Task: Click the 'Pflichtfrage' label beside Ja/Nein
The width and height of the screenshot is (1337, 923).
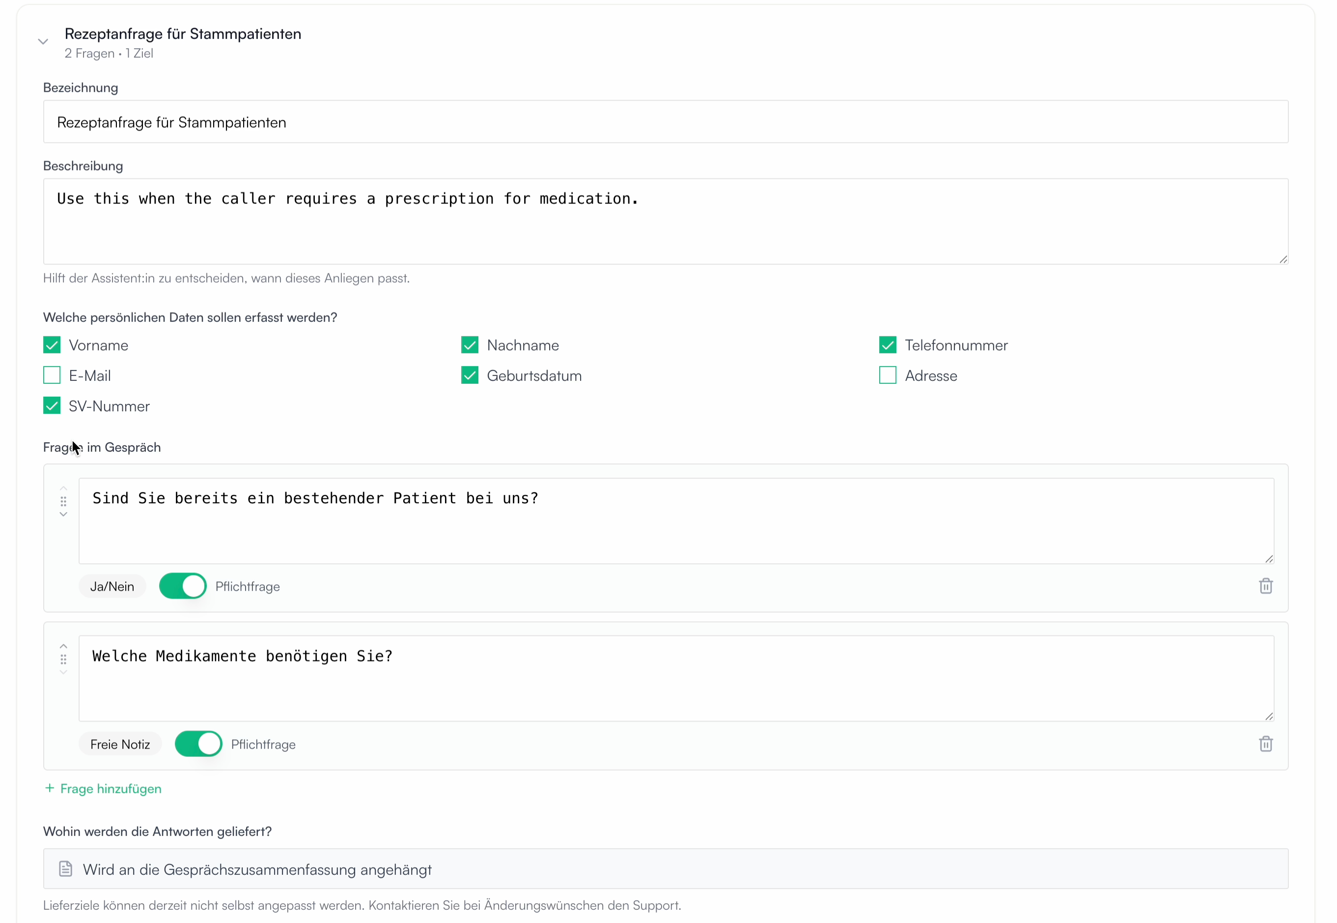Action: pyautogui.click(x=248, y=586)
